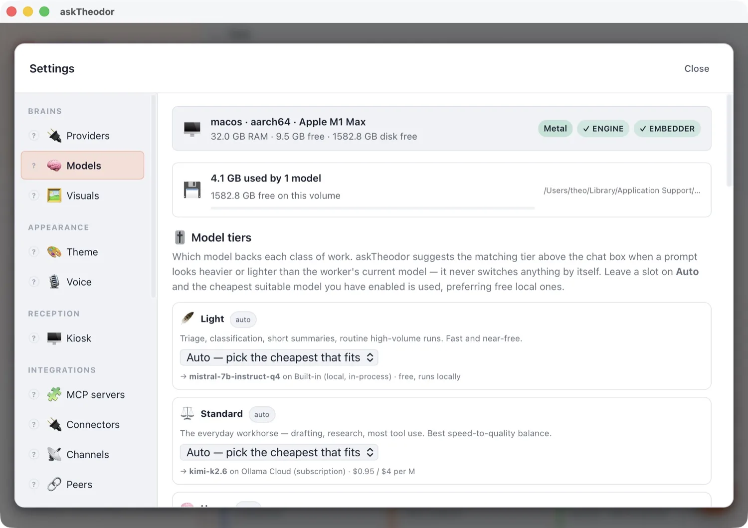Open the Providers settings section
The height and width of the screenshot is (528, 748).
click(x=83, y=136)
